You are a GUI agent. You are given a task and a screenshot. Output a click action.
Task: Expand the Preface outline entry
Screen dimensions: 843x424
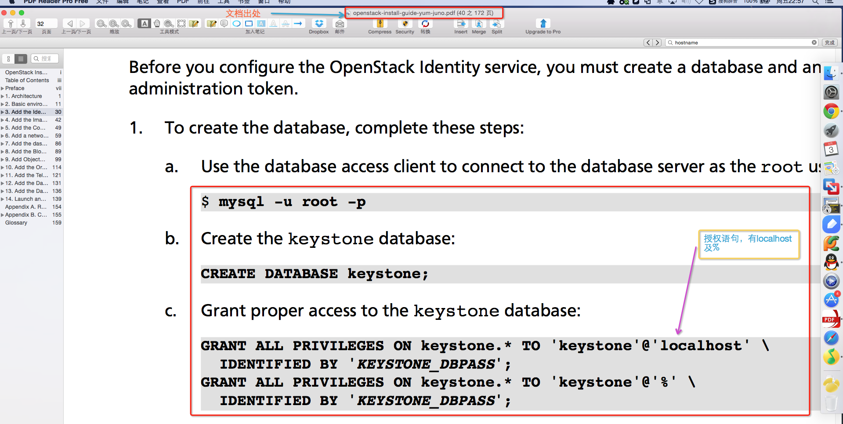click(3, 88)
